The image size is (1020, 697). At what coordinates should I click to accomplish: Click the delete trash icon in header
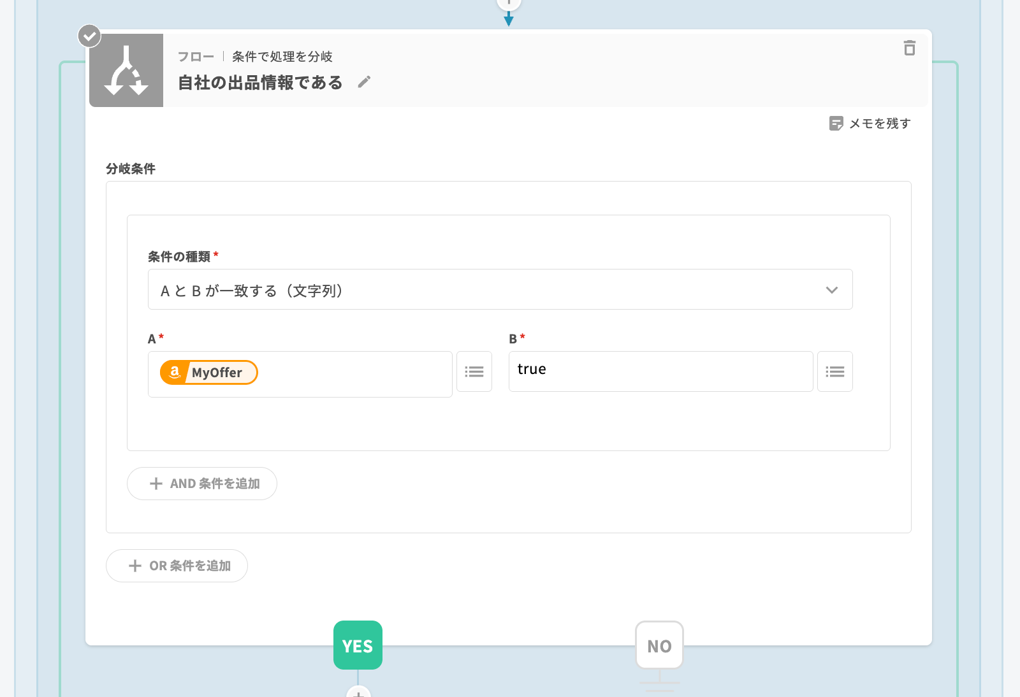coord(910,48)
